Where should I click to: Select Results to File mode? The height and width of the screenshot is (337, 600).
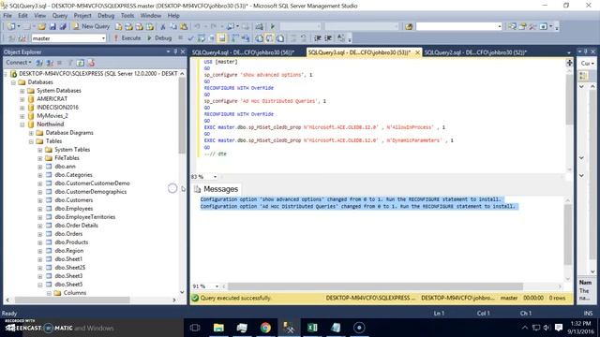pos(280,38)
